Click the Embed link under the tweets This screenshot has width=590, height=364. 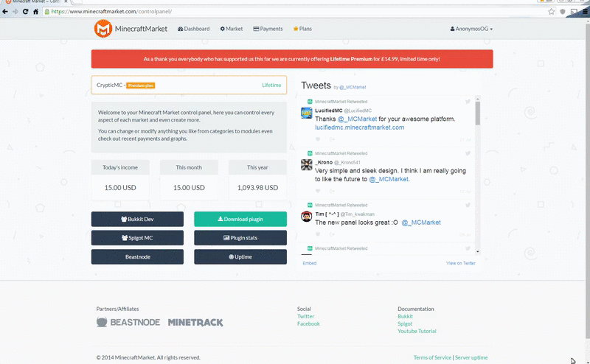point(310,263)
